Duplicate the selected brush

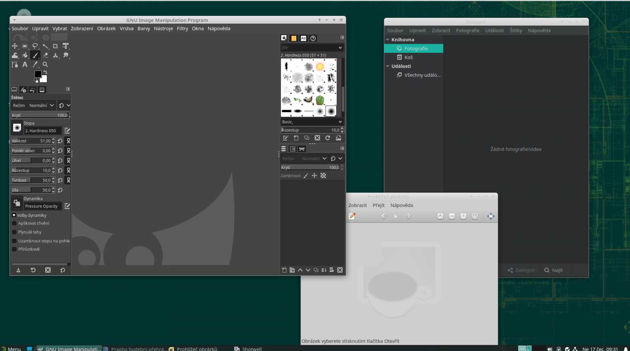click(x=307, y=138)
